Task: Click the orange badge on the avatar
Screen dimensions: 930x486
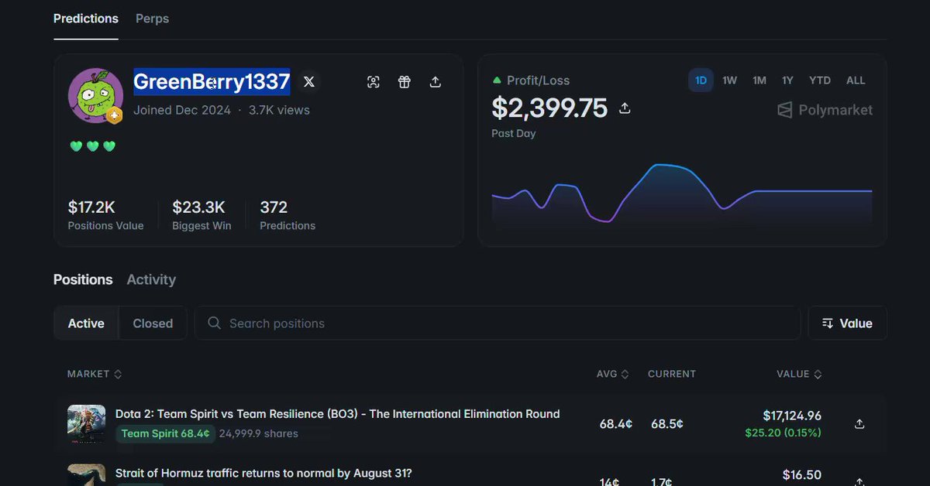Action: [115, 116]
